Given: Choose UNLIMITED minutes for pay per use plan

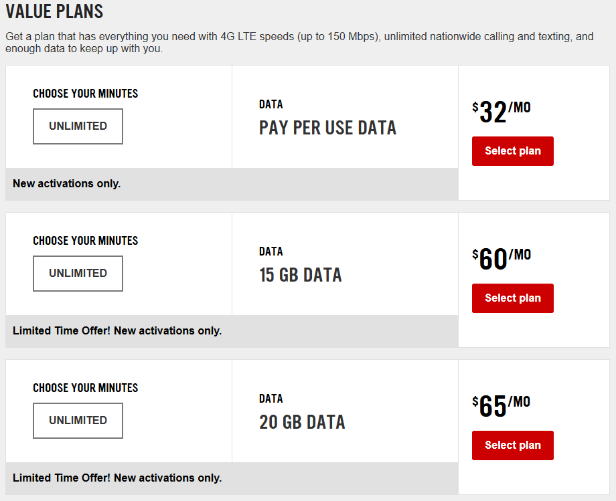Looking at the screenshot, I should coord(78,126).
